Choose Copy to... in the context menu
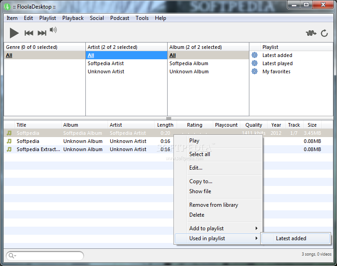 point(218,181)
